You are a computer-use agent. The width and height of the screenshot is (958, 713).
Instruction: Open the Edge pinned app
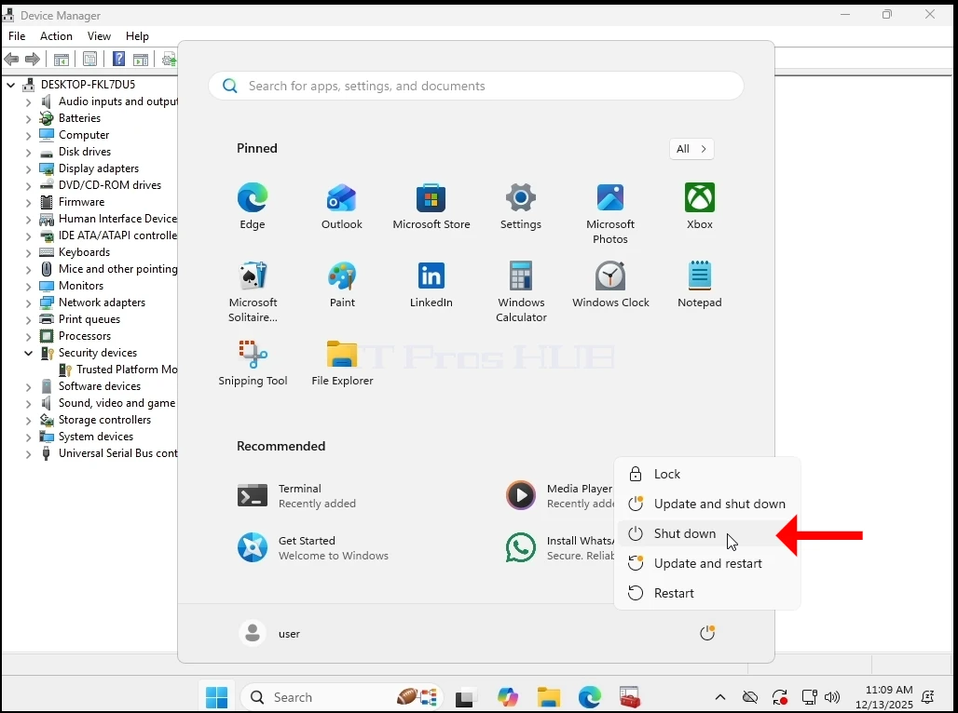point(253,207)
